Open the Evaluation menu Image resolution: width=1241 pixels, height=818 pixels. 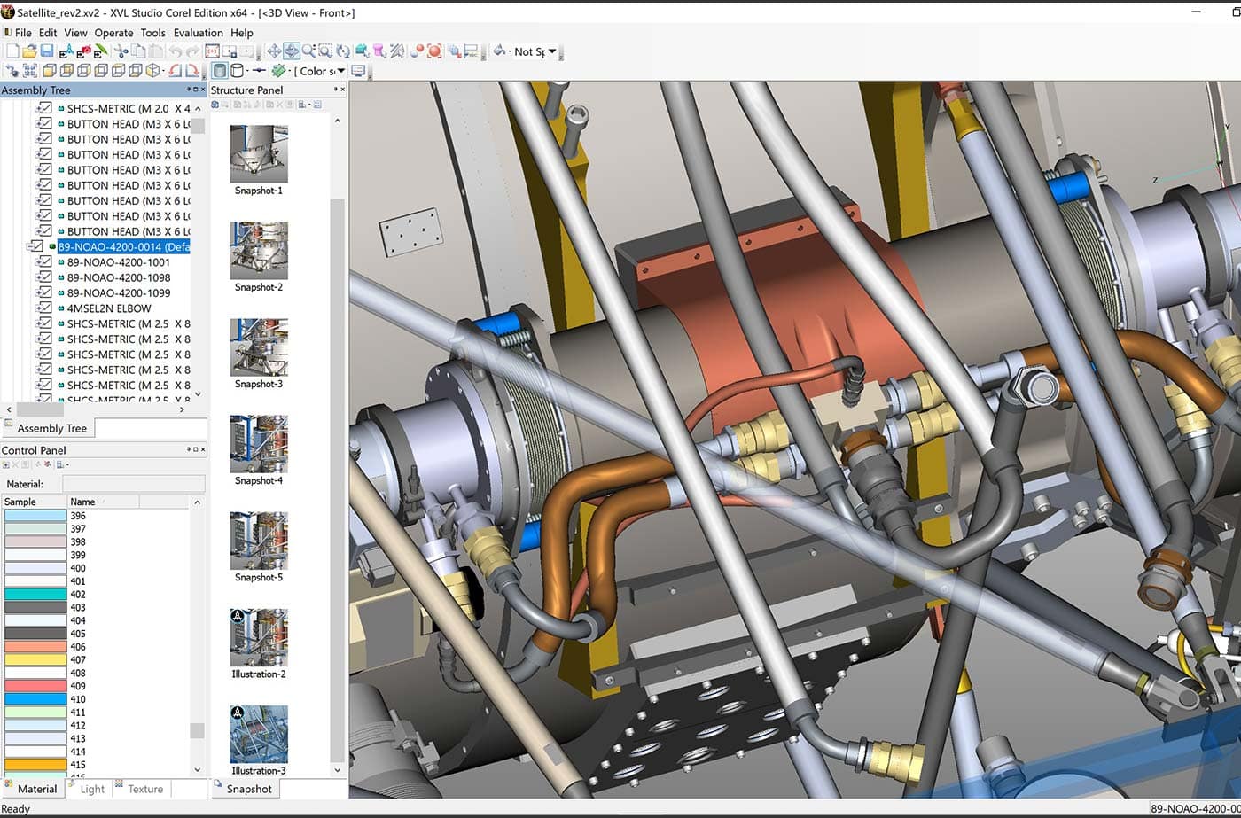tap(199, 33)
